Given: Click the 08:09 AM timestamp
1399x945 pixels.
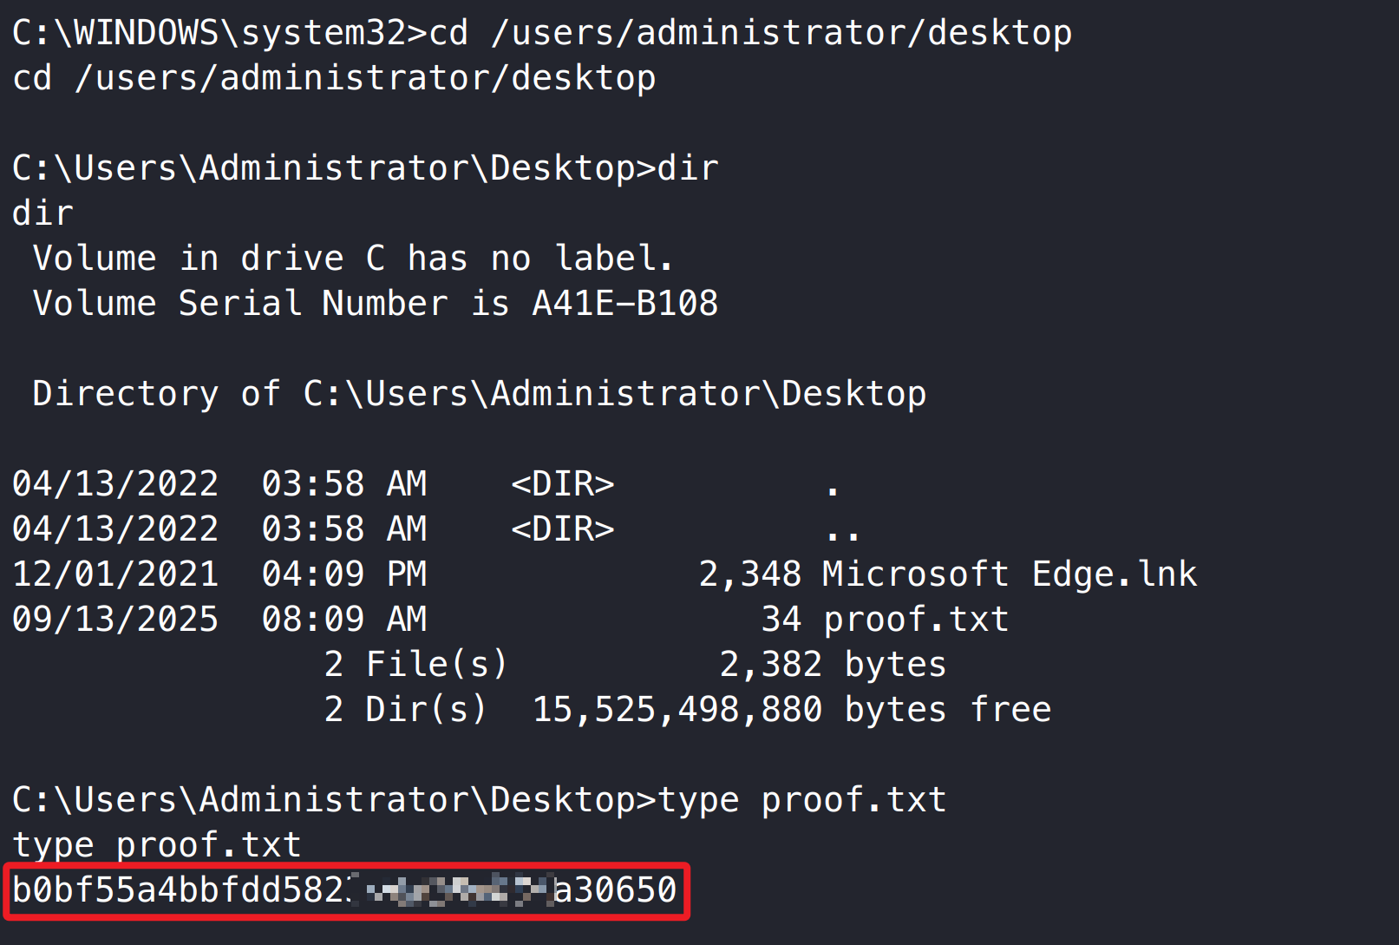Looking at the screenshot, I should coord(344,620).
